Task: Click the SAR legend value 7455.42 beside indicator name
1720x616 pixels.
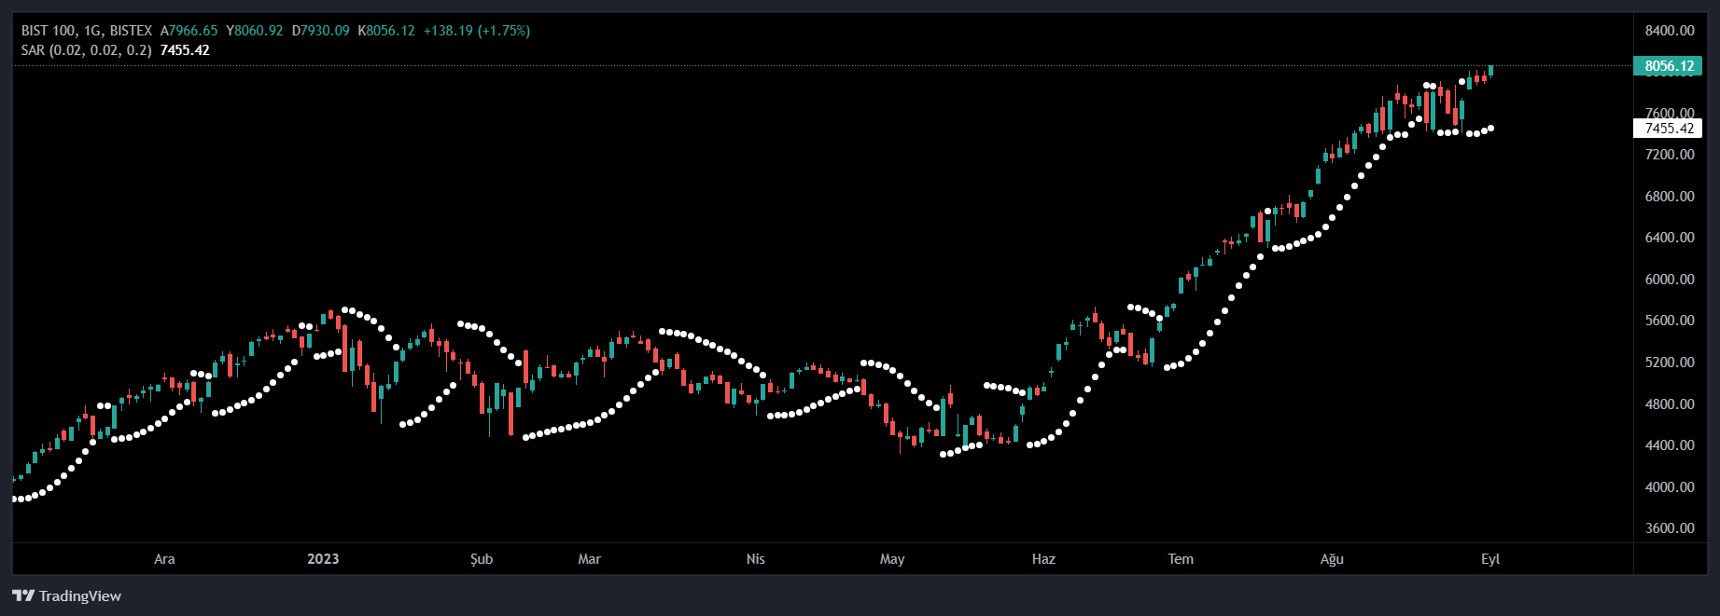Action: coord(185,50)
